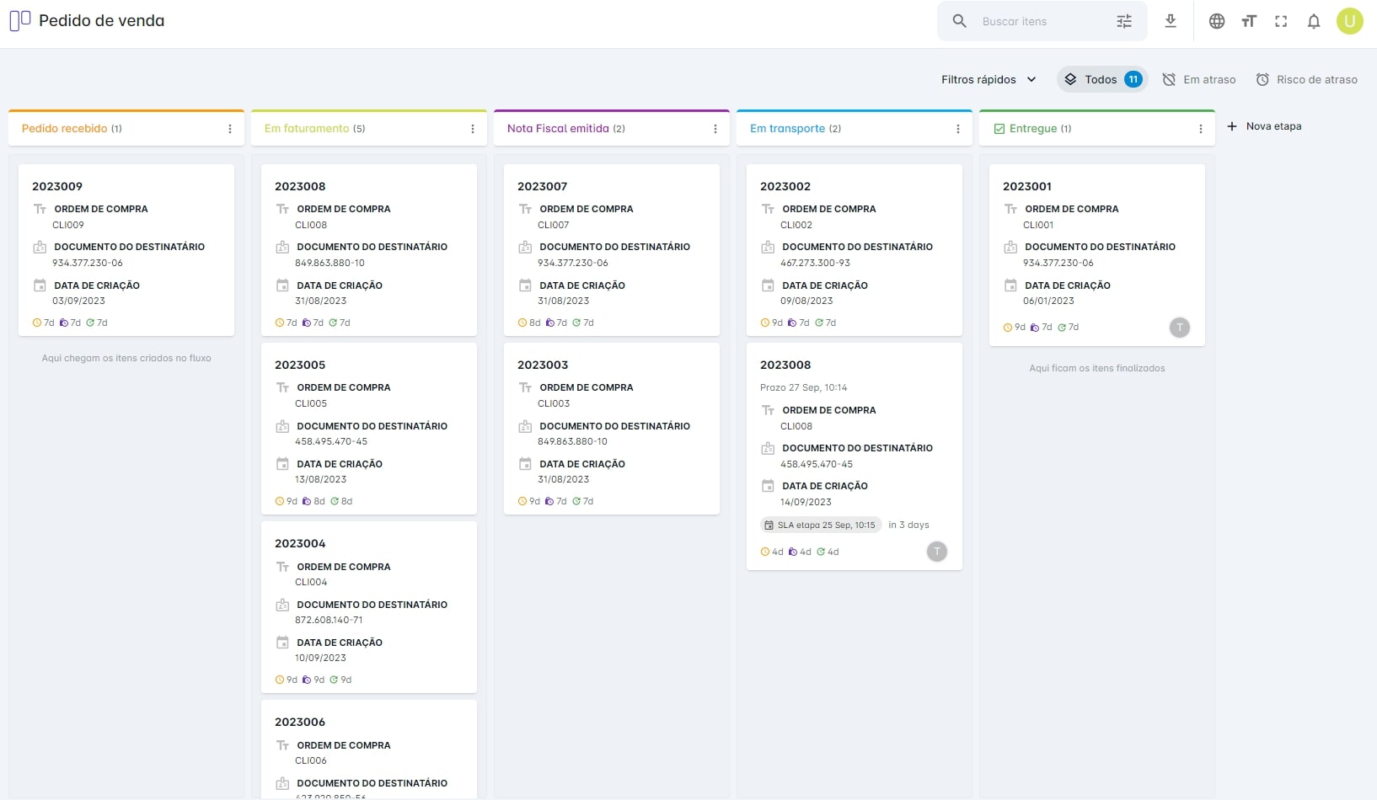This screenshot has width=1377, height=800.
Task: Open notifications bell
Action: 1314,21
